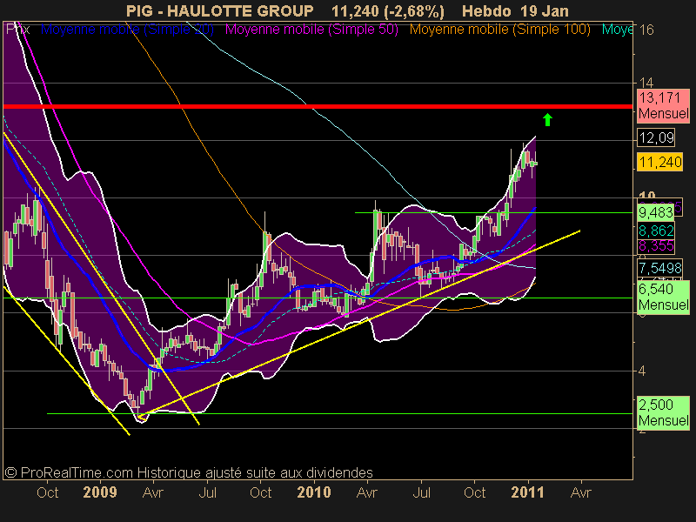Click the green upward arrow marker

[x=547, y=119]
